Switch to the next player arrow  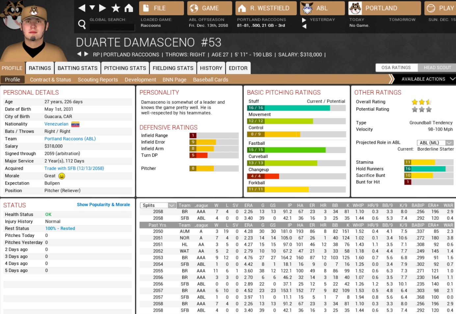pos(86,54)
